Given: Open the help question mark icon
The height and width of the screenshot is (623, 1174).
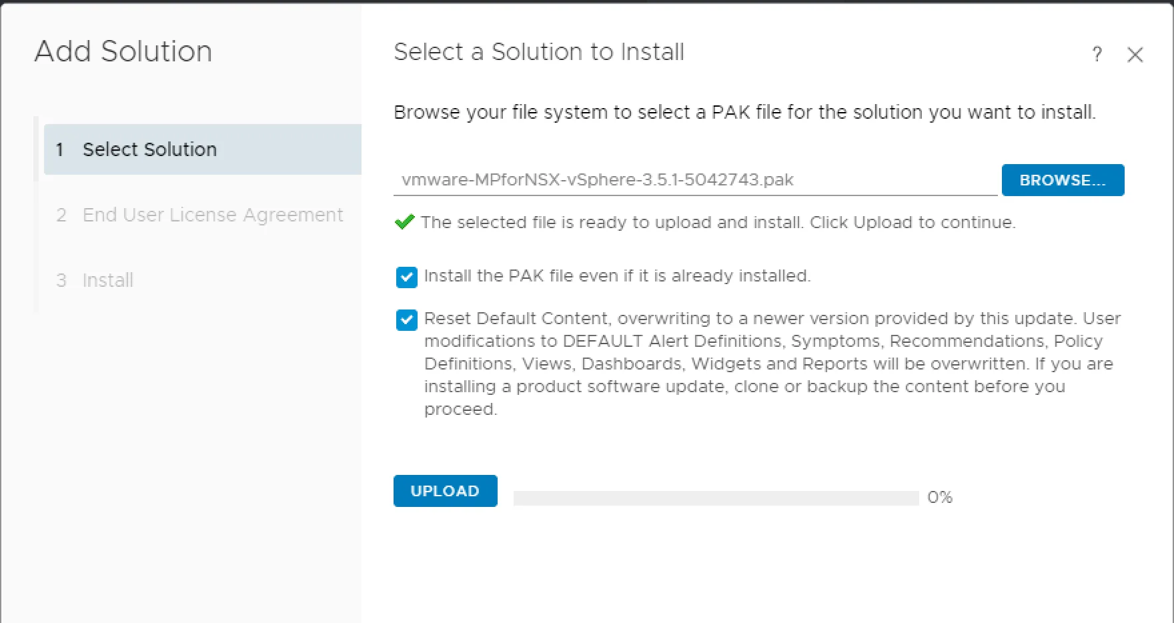Looking at the screenshot, I should [x=1097, y=55].
